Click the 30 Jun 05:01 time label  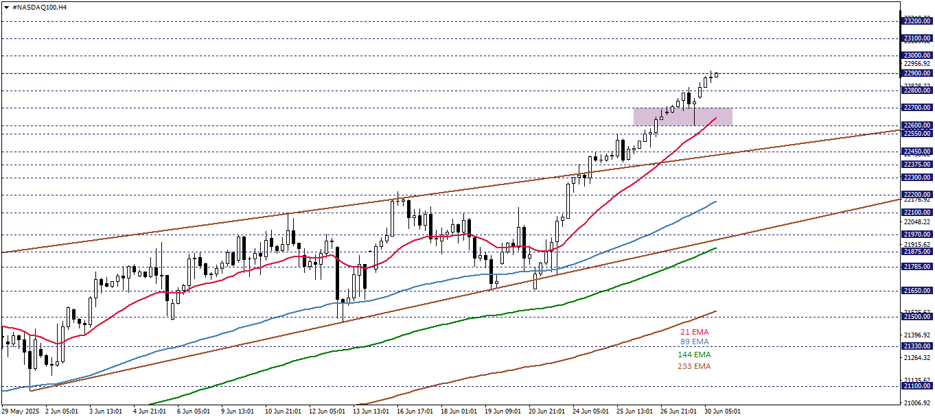click(723, 411)
